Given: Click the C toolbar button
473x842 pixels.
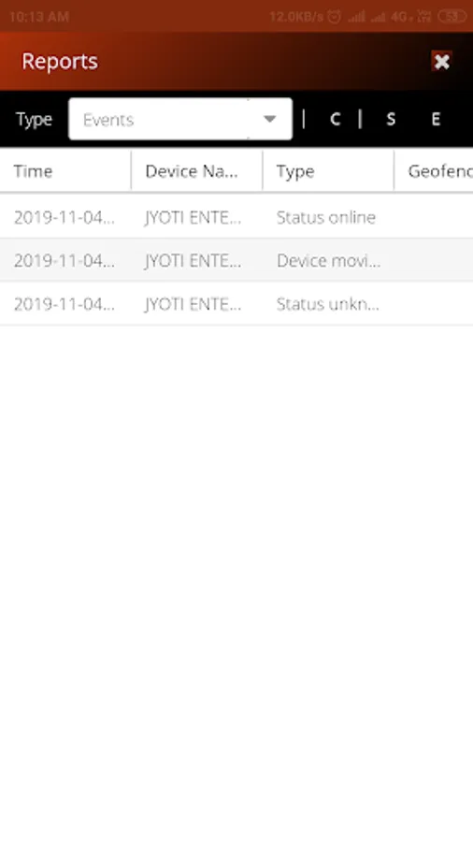Looking at the screenshot, I should click(x=336, y=119).
